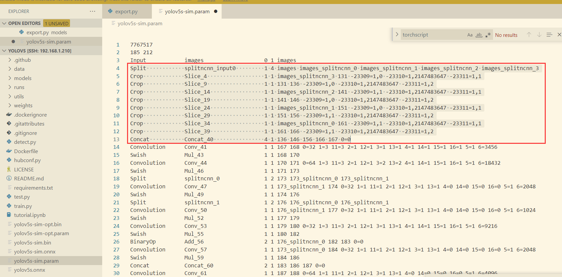This screenshot has width=562, height=277.
Task: Open test.py in the explorer
Action: coord(51,197)
